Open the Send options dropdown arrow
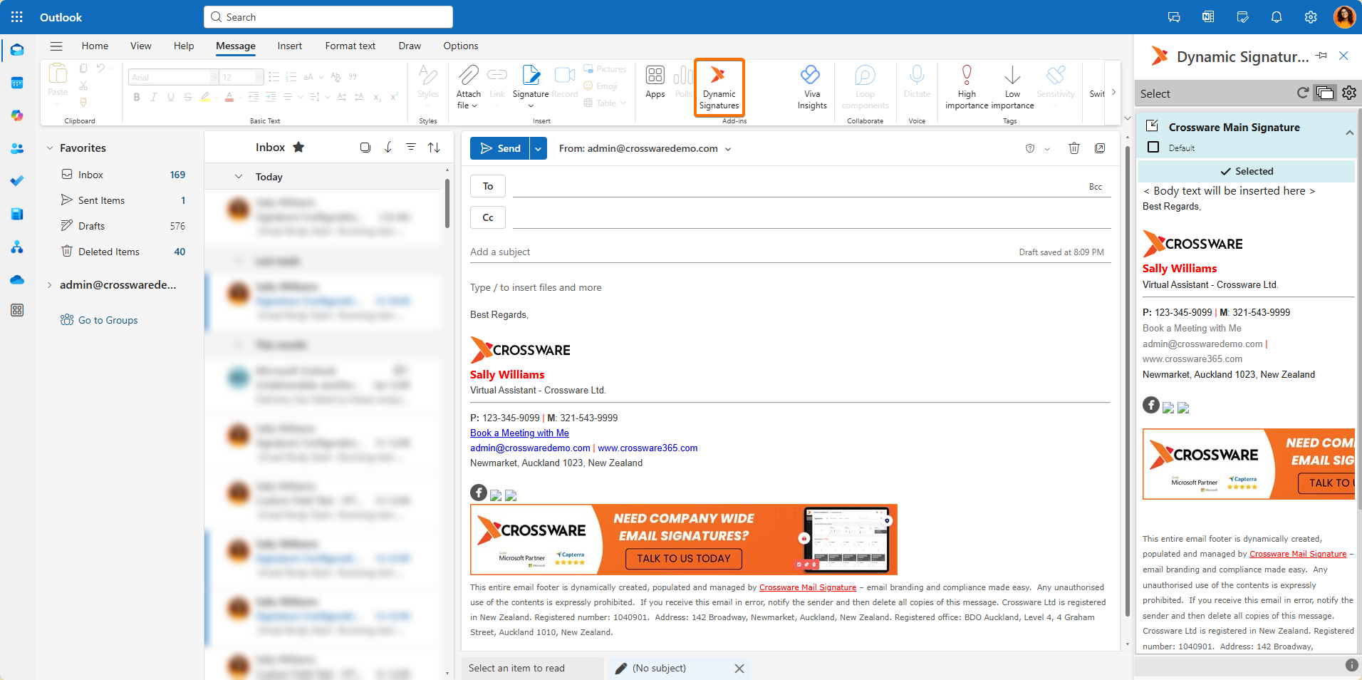This screenshot has height=680, width=1362. [539, 148]
